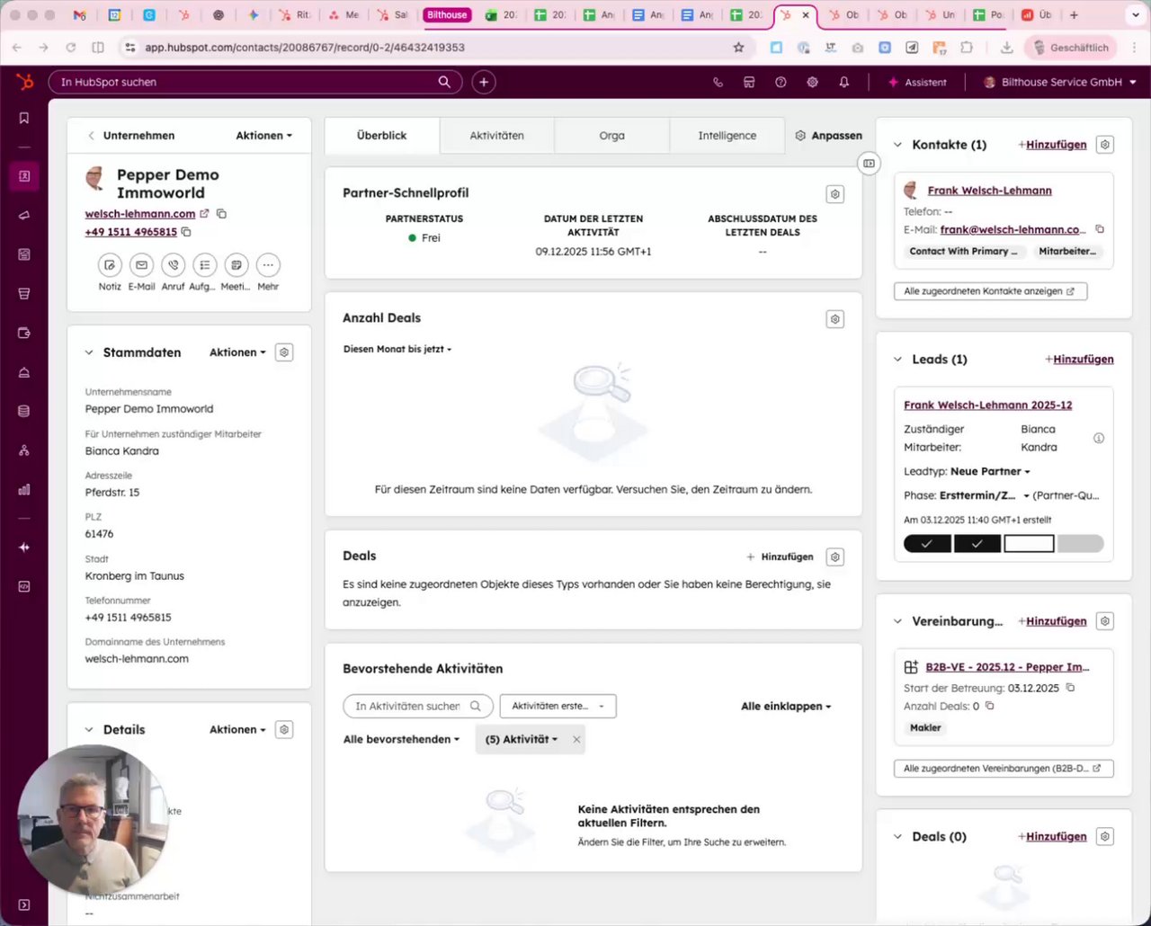Focus 'In Aktivitäten suchen' search field
Viewport: 1151px width, 926px height.
(418, 707)
